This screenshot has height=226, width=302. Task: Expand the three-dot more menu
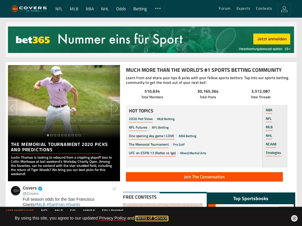(158, 9)
